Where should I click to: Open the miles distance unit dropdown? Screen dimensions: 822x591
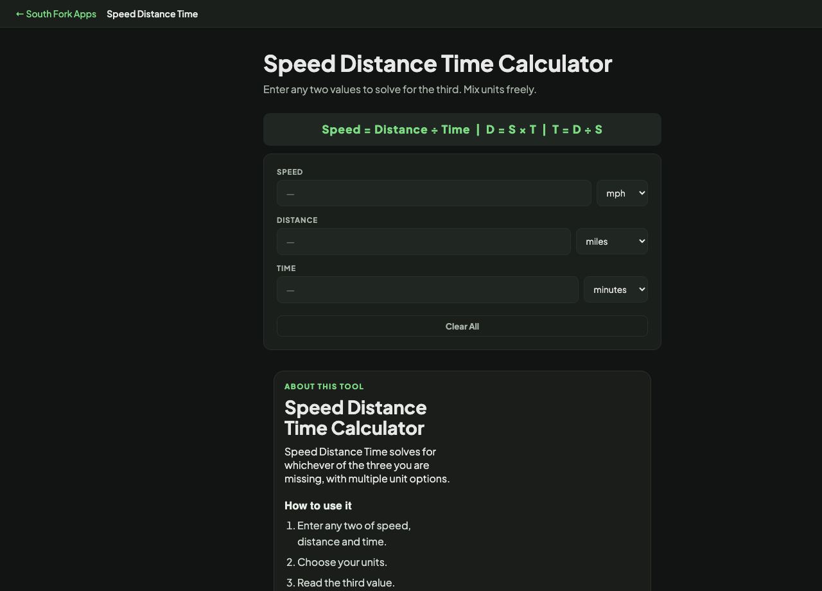coord(612,242)
